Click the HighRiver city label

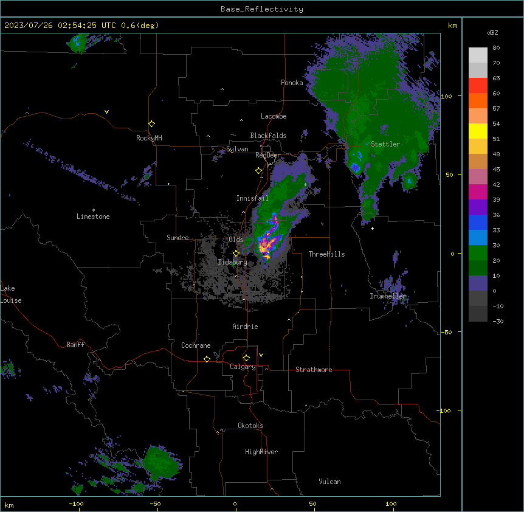(261, 452)
